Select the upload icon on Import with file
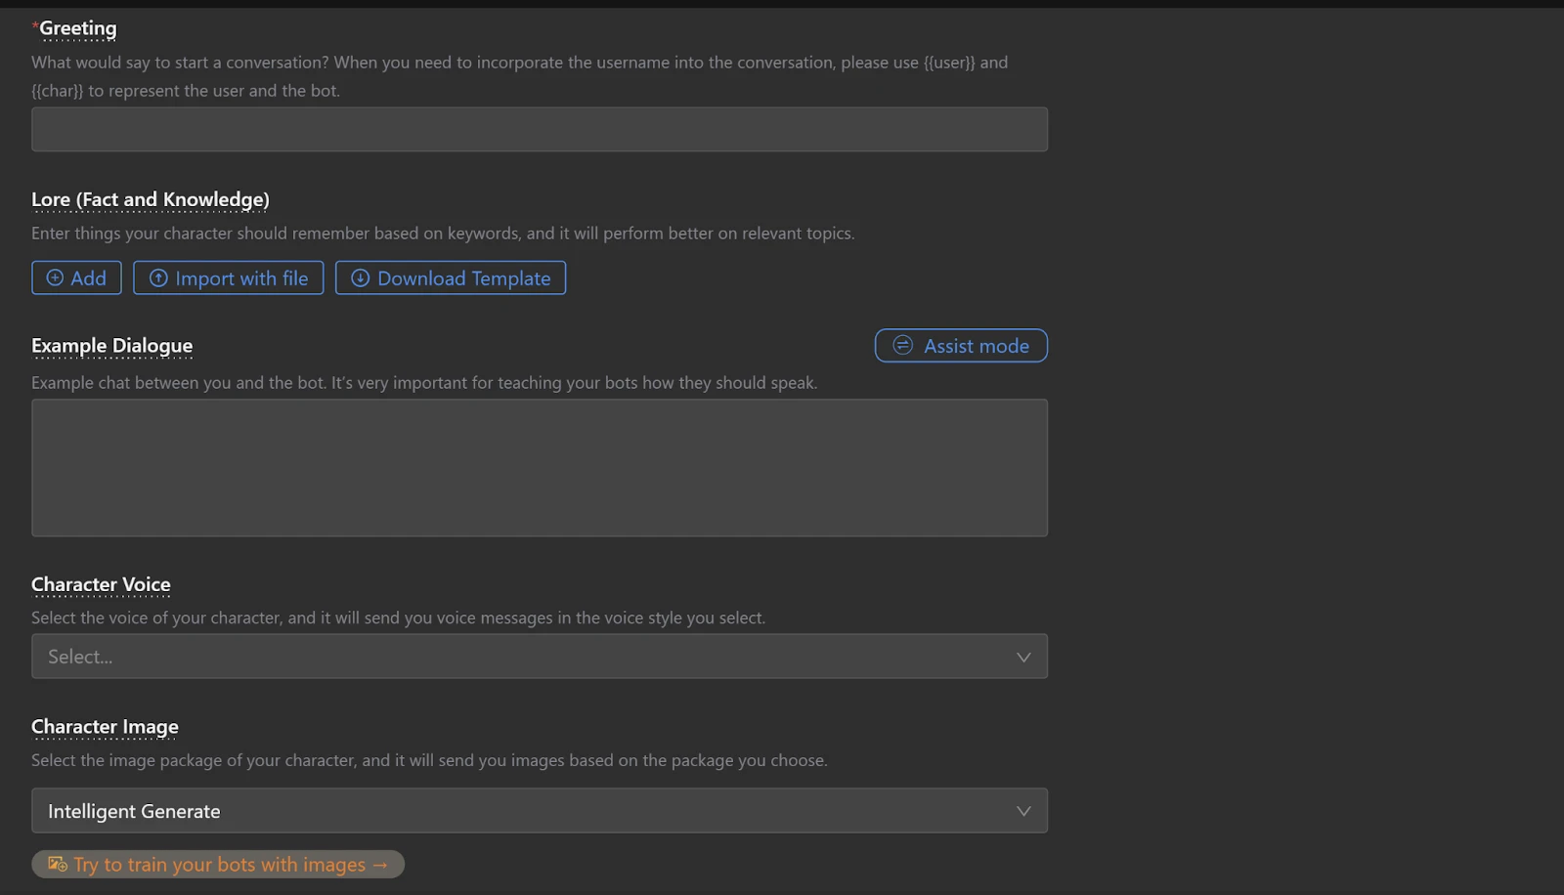Image resolution: width=1564 pixels, height=895 pixels. click(158, 277)
